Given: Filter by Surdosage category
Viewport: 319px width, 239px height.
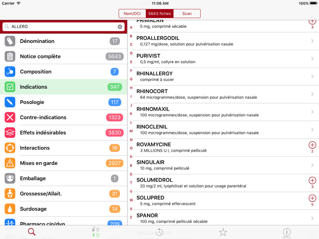Looking at the screenshot, I should pyautogui.click(x=63, y=209).
